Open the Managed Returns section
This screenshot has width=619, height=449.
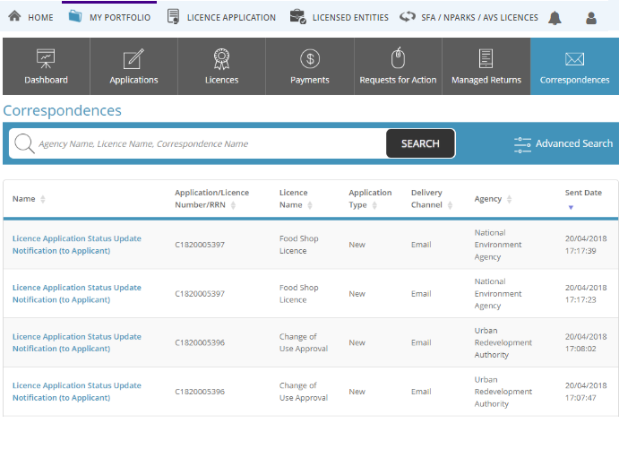[486, 67]
